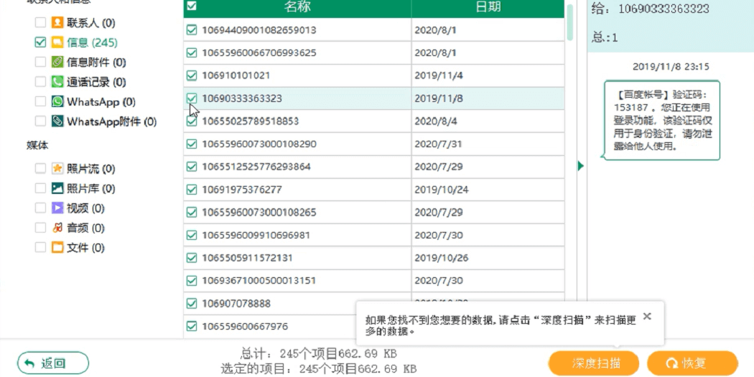Click the 信息附件 paperclip icon
The image size is (754, 377).
point(57,62)
